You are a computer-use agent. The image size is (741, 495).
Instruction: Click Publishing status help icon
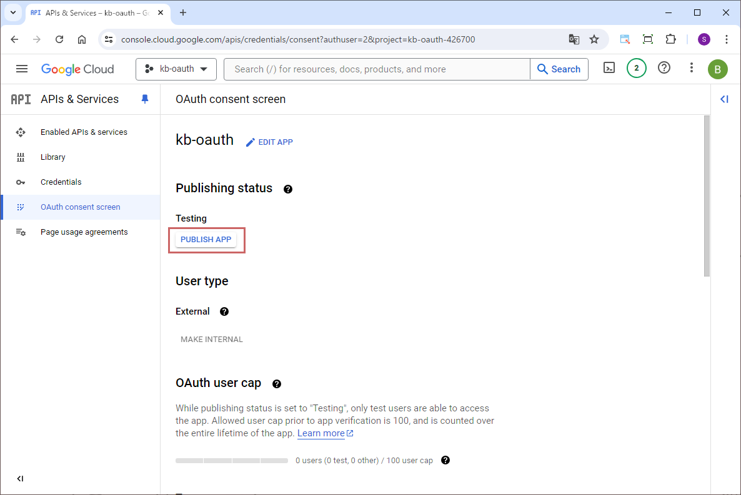[x=288, y=189]
